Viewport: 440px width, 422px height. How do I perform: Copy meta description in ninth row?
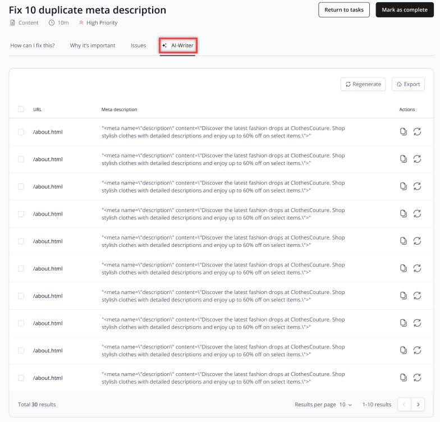[403, 350]
